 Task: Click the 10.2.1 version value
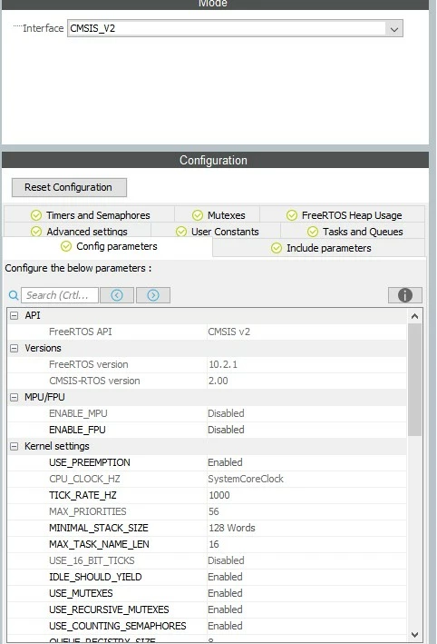point(223,364)
